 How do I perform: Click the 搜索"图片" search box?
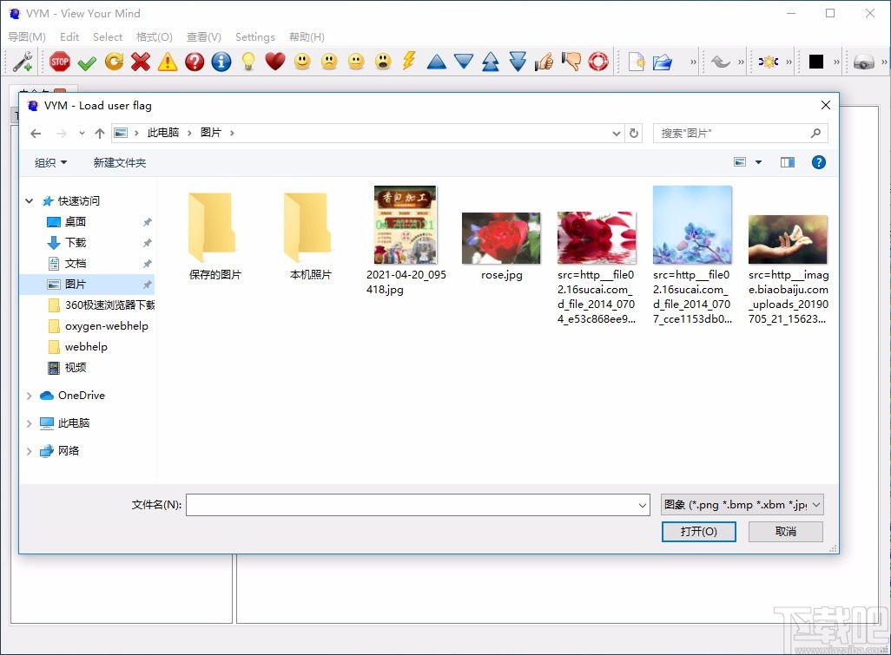coord(740,134)
